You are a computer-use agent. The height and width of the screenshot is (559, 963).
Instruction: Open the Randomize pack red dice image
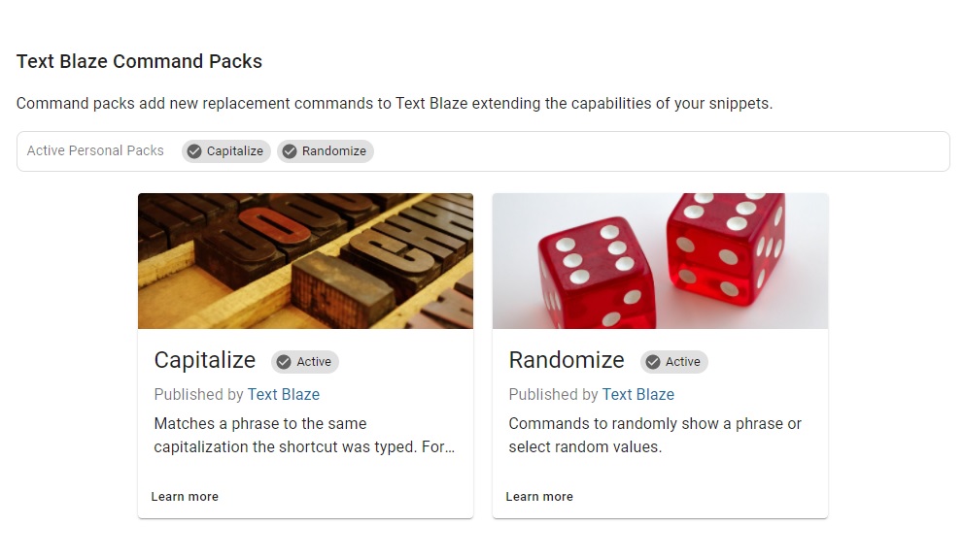660,261
